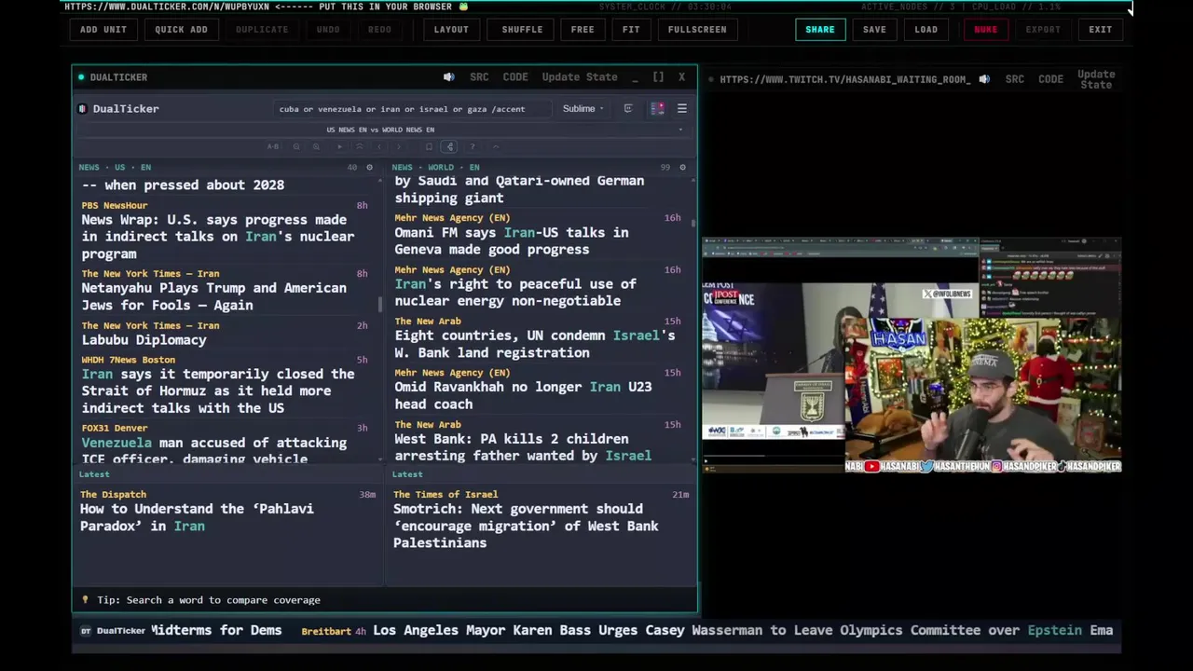
Task: Click the DualTicker logo icon
Action: [82, 108]
